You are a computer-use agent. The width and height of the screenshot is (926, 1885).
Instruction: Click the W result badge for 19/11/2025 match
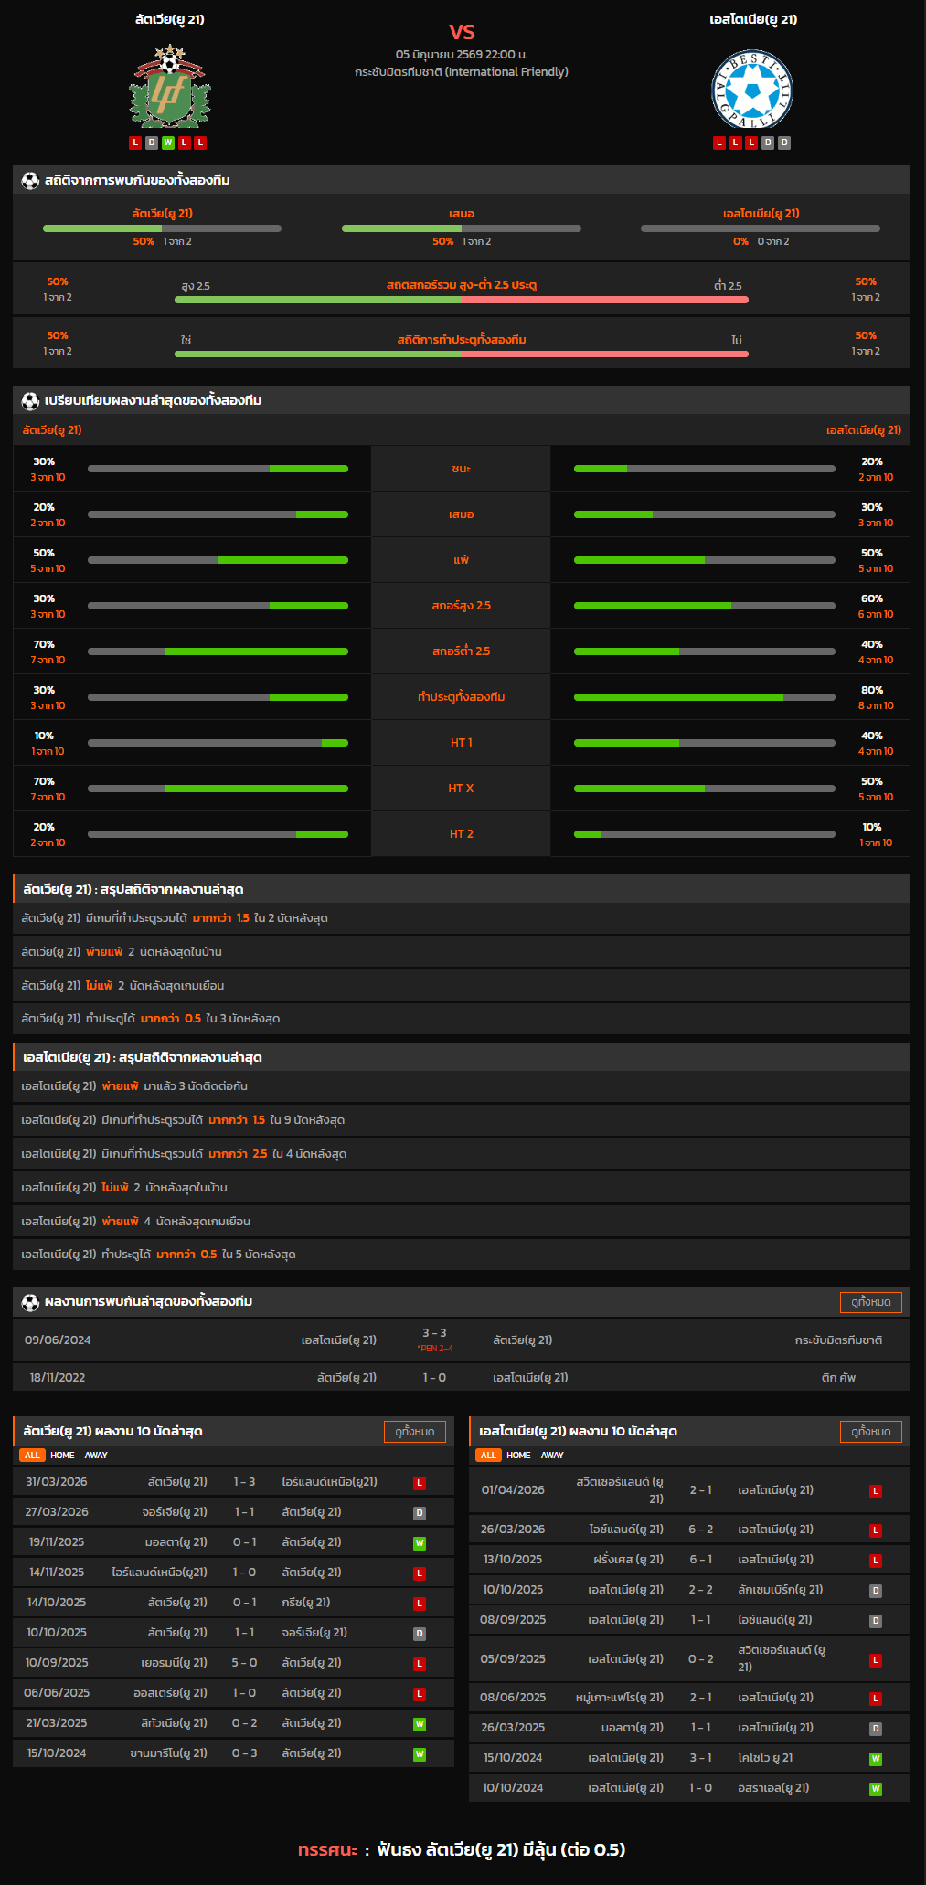[420, 1543]
